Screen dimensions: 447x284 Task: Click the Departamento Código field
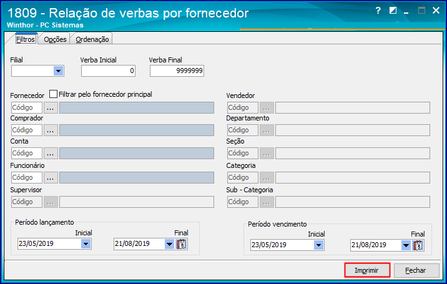click(243, 130)
